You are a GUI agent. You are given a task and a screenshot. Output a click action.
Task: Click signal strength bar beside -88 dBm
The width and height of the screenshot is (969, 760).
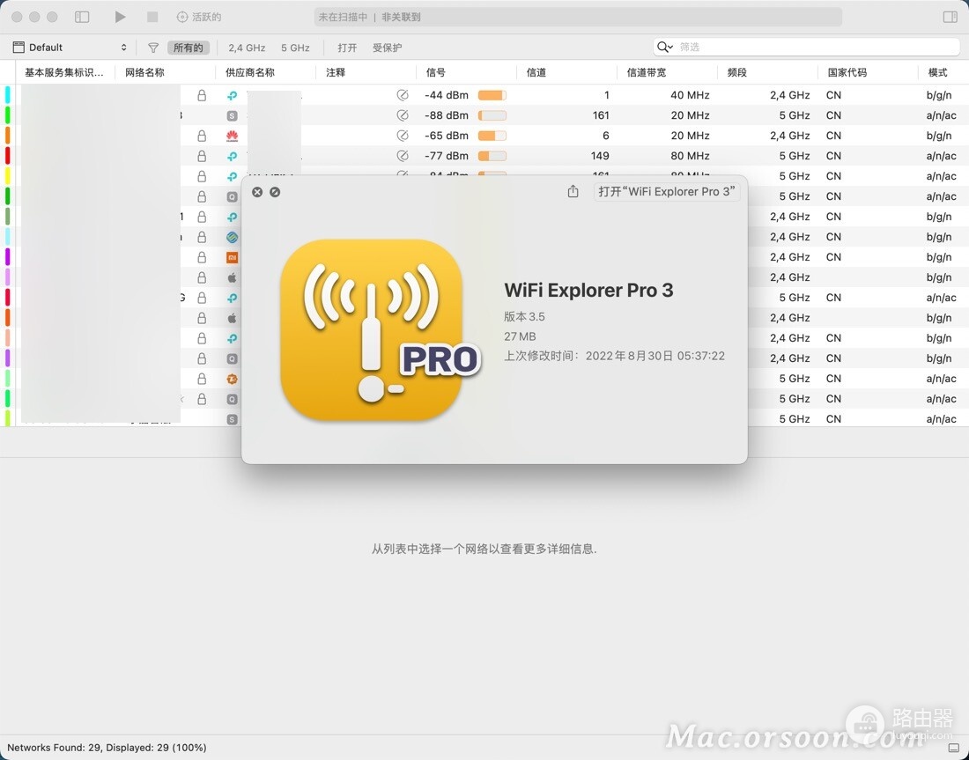[x=492, y=115]
